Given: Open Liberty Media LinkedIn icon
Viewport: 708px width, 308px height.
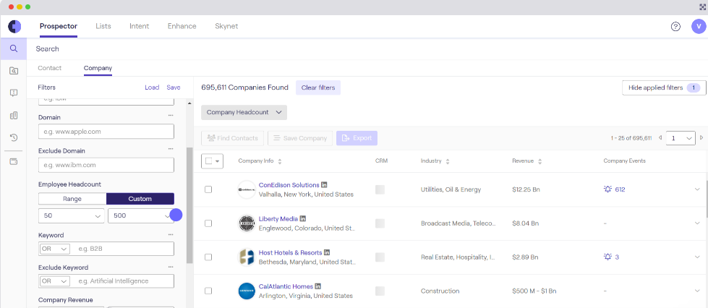Looking at the screenshot, I should [302, 219].
